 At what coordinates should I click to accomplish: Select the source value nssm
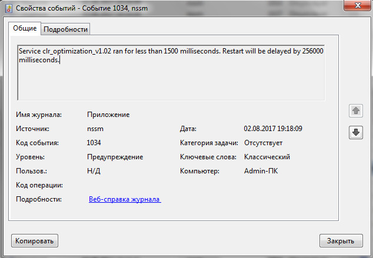[95, 129]
